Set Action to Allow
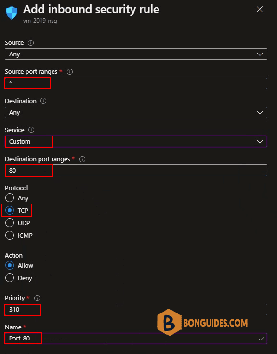 [10, 265]
